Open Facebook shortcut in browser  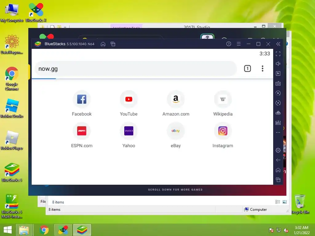coord(82,103)
